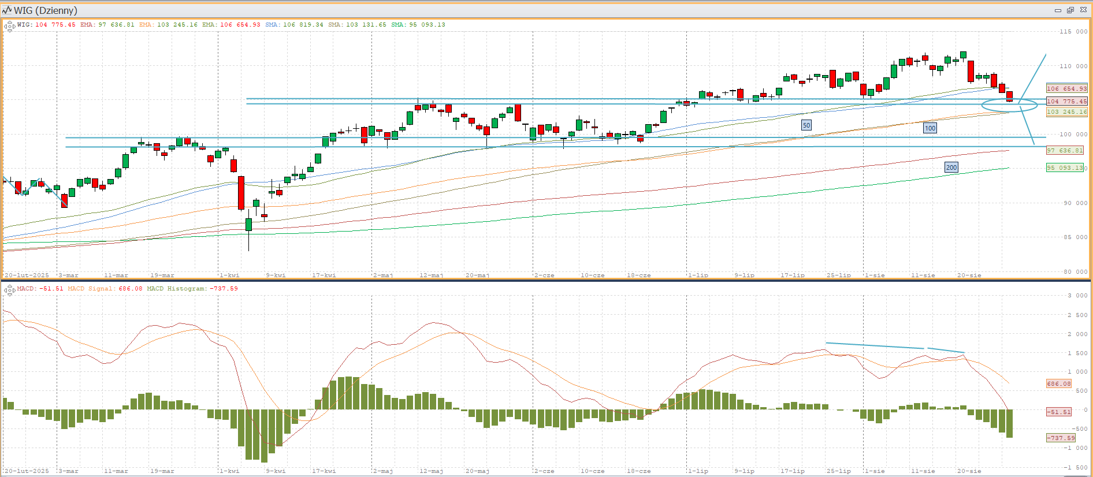Restore down the WIG chart window
The width and height of the screenshot is (1093, 477).
(1070, 10)
